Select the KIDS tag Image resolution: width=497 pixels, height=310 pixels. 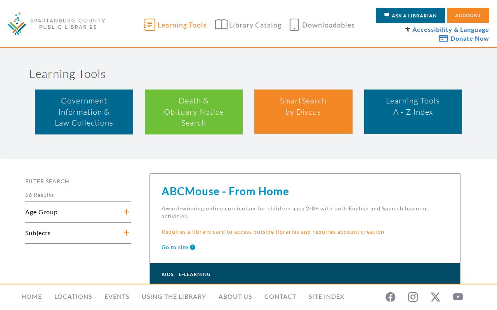click(168, 274)
